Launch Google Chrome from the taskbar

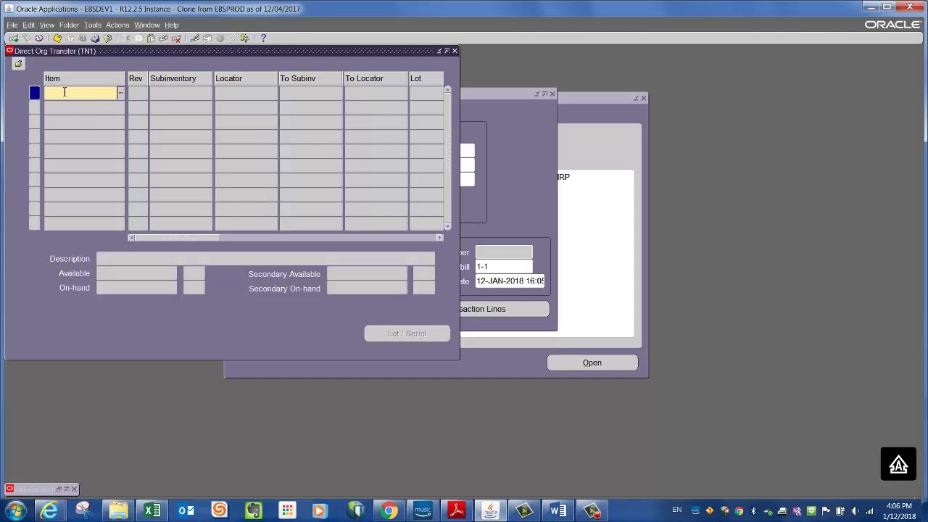click(x=389, y=511)
